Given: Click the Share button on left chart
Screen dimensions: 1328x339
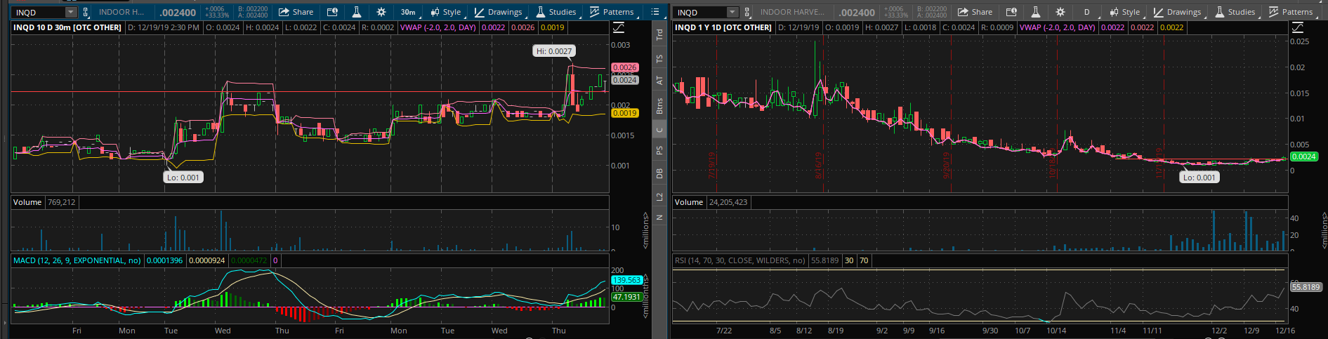Looking at the screenshot, I should 296,12.
